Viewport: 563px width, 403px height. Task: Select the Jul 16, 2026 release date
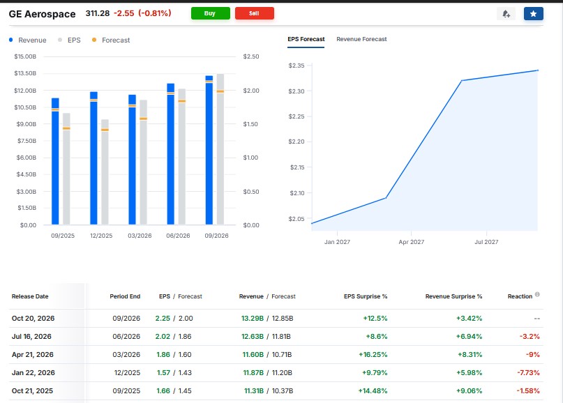click(x=31, y=337)
